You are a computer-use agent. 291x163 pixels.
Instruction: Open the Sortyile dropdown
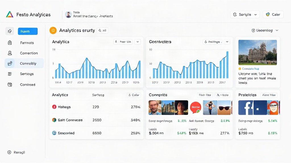[245, 14]
